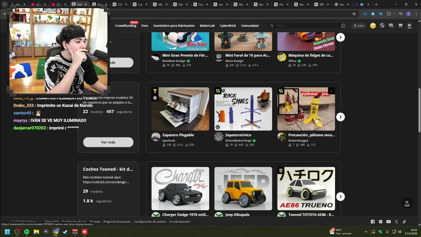This screenshot has height=237, width=421.
Task: Open Coches Tooned collection title
Action: pos(108,169)
